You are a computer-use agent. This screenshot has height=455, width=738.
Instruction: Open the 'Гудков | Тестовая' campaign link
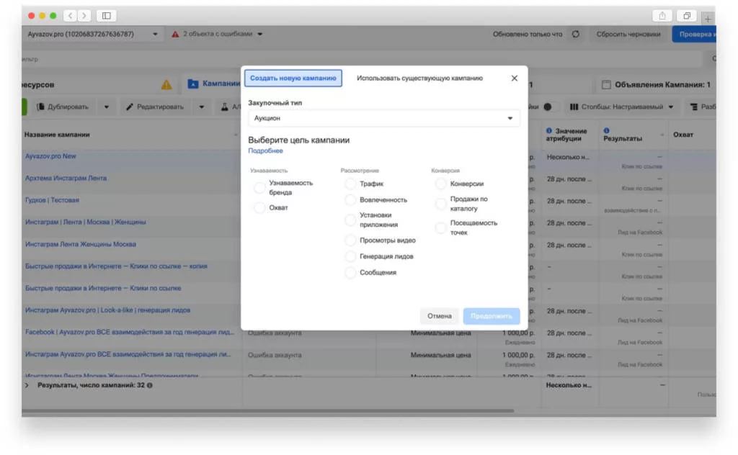pos(52,199)
